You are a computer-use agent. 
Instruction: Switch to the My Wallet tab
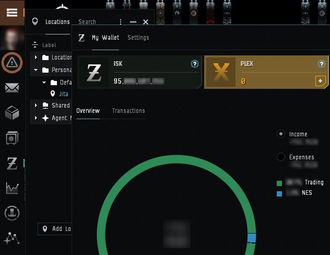point(105,38)
